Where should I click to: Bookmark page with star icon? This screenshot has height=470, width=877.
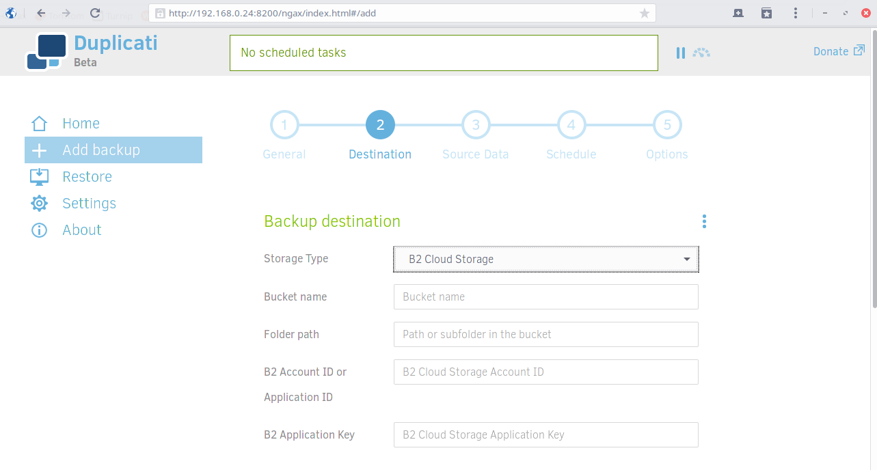[644, 13]
